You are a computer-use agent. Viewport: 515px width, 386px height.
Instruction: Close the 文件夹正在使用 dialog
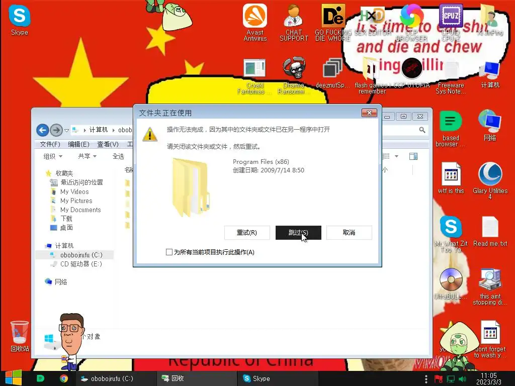(x=369, y=113)
